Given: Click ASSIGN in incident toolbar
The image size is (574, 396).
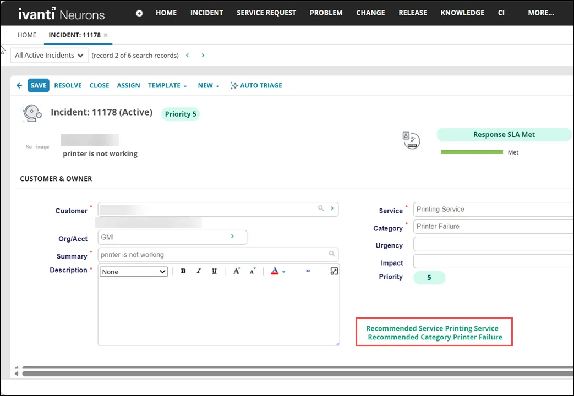Looking at the screenshot, I should [128, 86].
